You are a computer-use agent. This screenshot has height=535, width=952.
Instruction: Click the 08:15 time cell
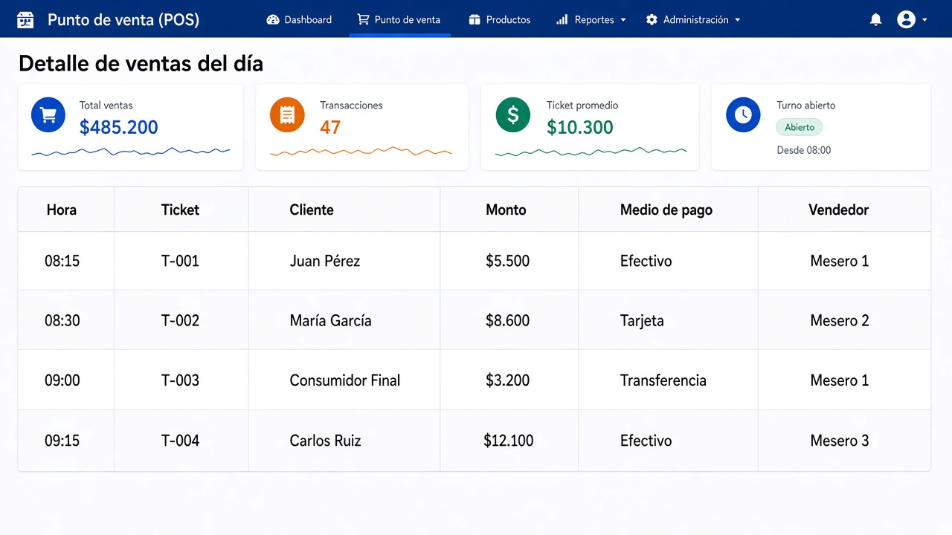click(x=66, y=261)
